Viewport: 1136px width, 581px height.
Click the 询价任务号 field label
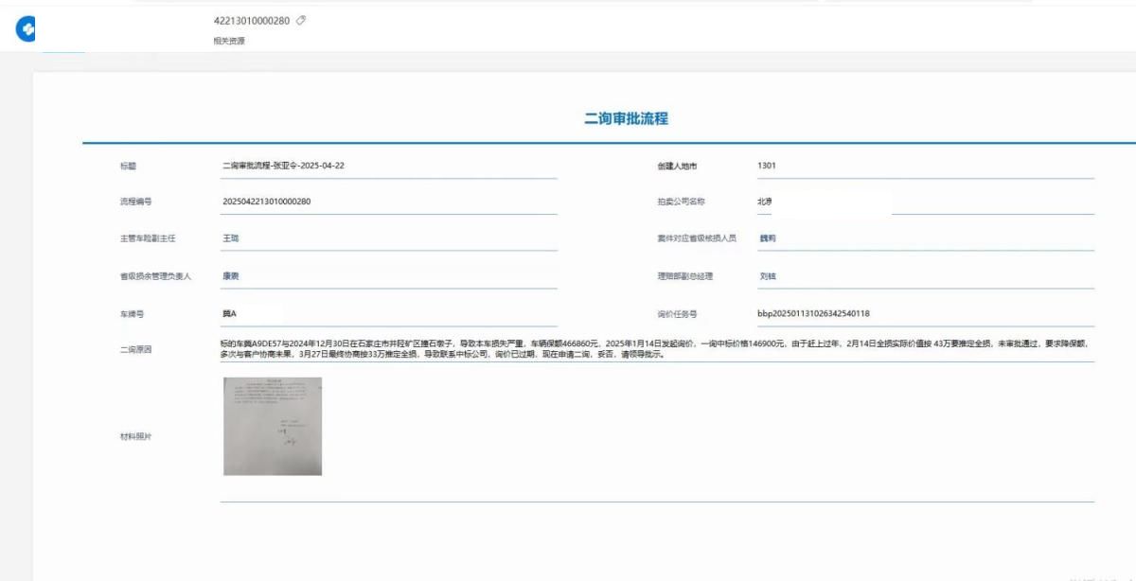[677, 313]
